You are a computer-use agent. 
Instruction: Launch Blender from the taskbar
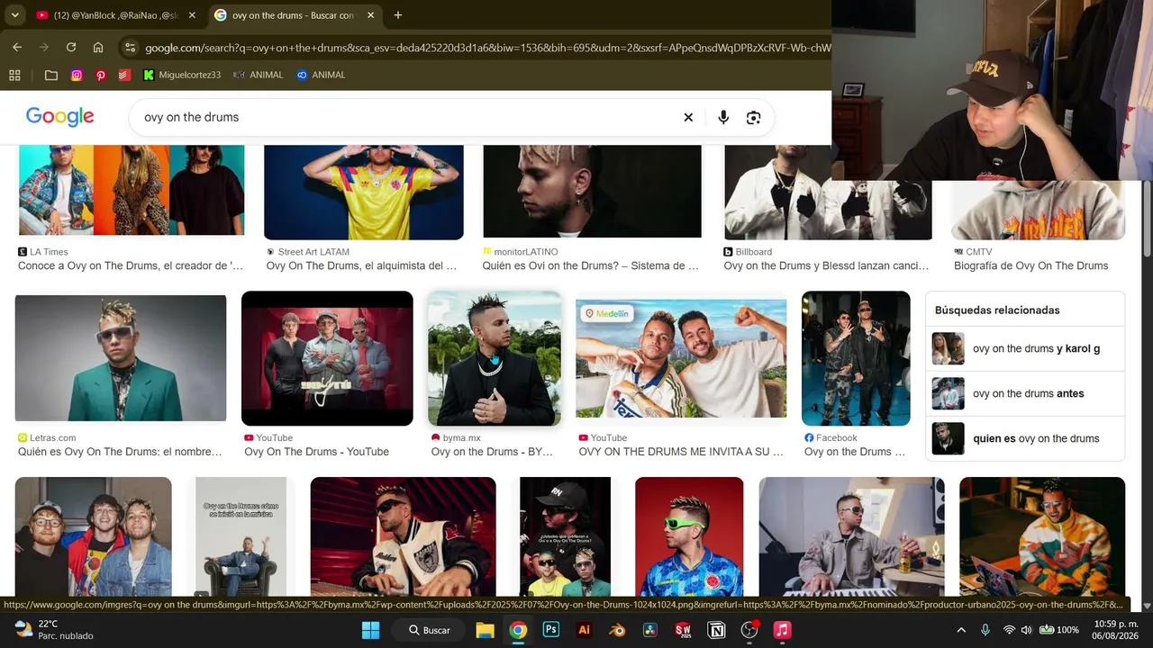click(617, 630)
